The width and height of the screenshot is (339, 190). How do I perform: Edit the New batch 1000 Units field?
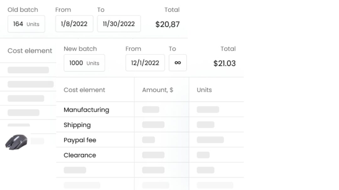tap(84, 63)
